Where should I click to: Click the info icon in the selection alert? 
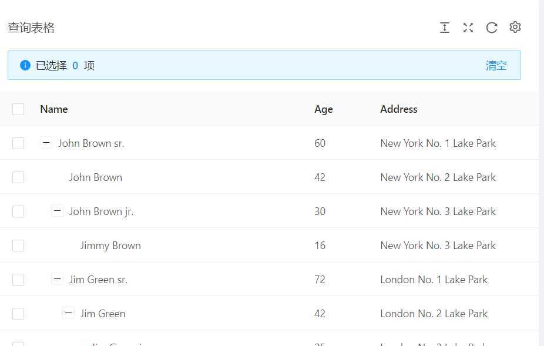pos(25,65)
